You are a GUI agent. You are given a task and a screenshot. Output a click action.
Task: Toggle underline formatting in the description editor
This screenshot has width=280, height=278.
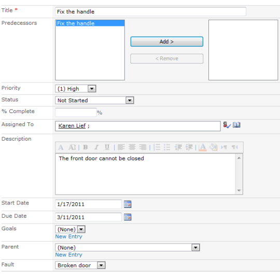click(107, 147)
